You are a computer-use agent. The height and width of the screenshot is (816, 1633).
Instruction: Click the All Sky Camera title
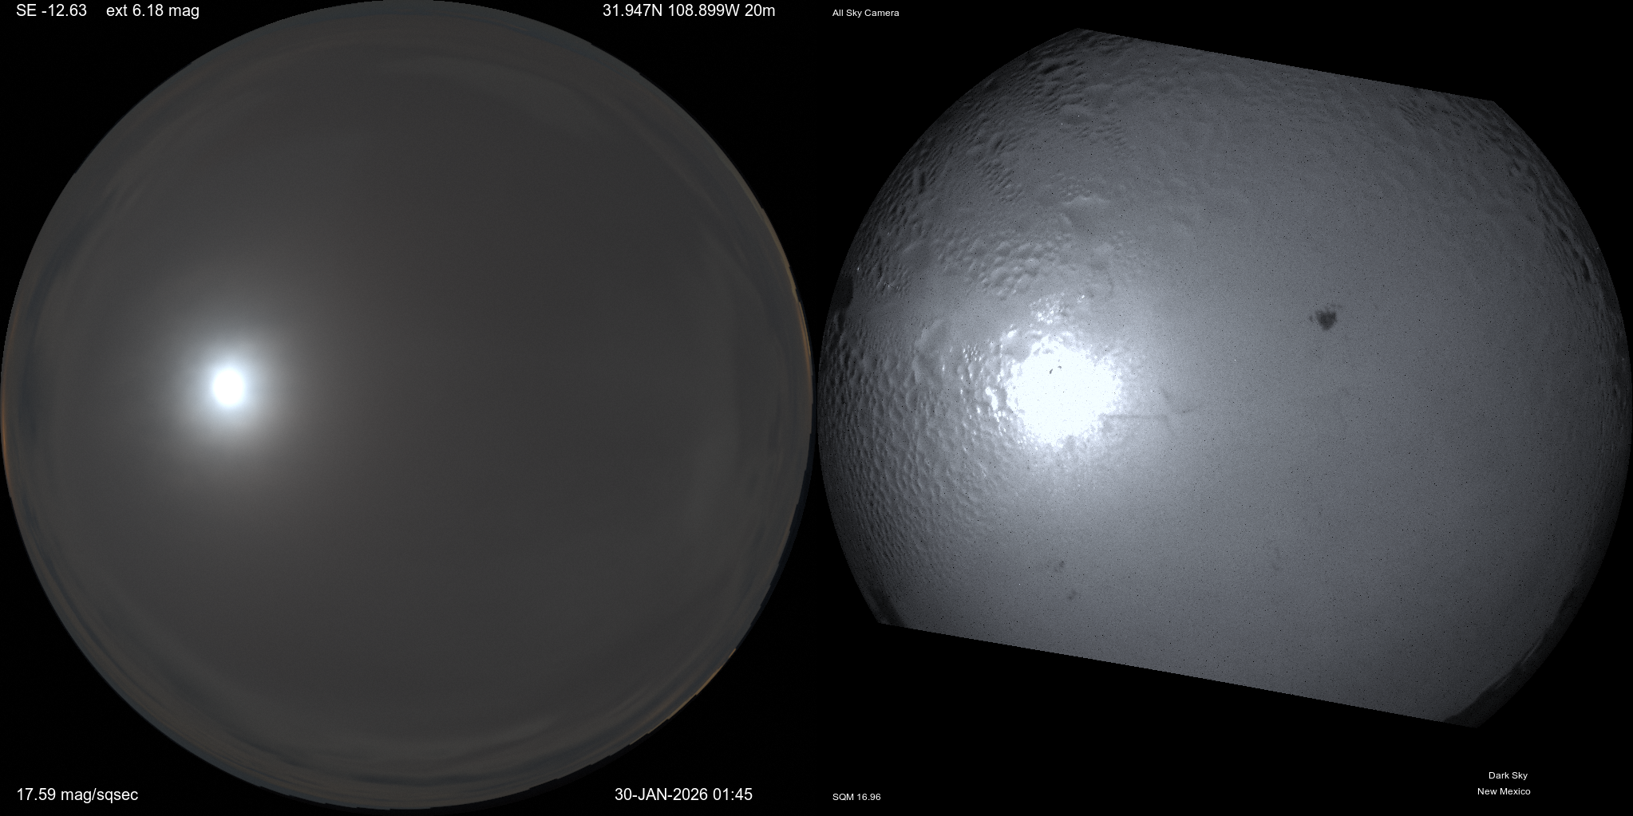[865, 13]
